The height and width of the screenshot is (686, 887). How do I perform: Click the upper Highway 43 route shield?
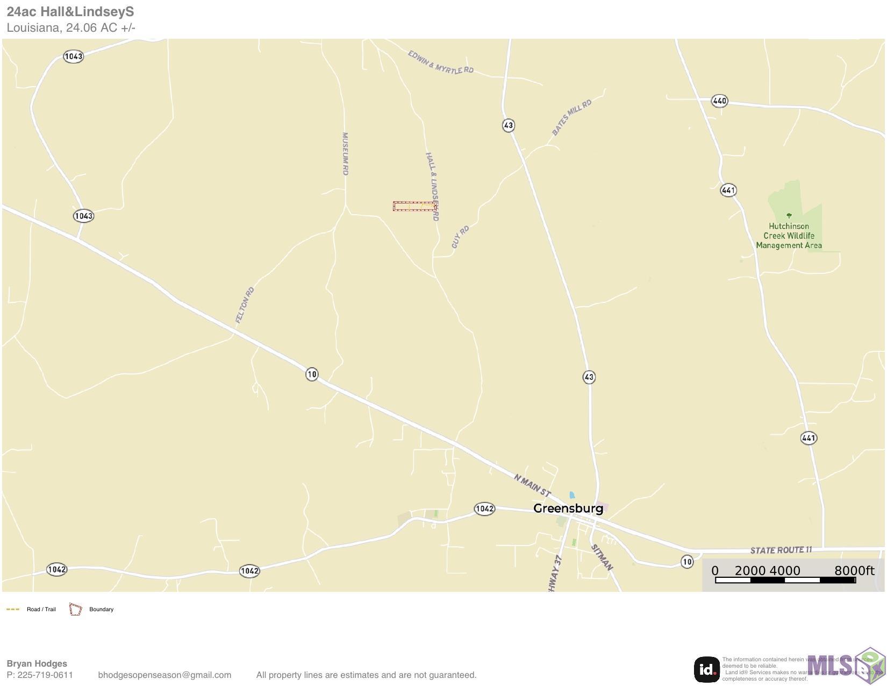pos(508,125)
